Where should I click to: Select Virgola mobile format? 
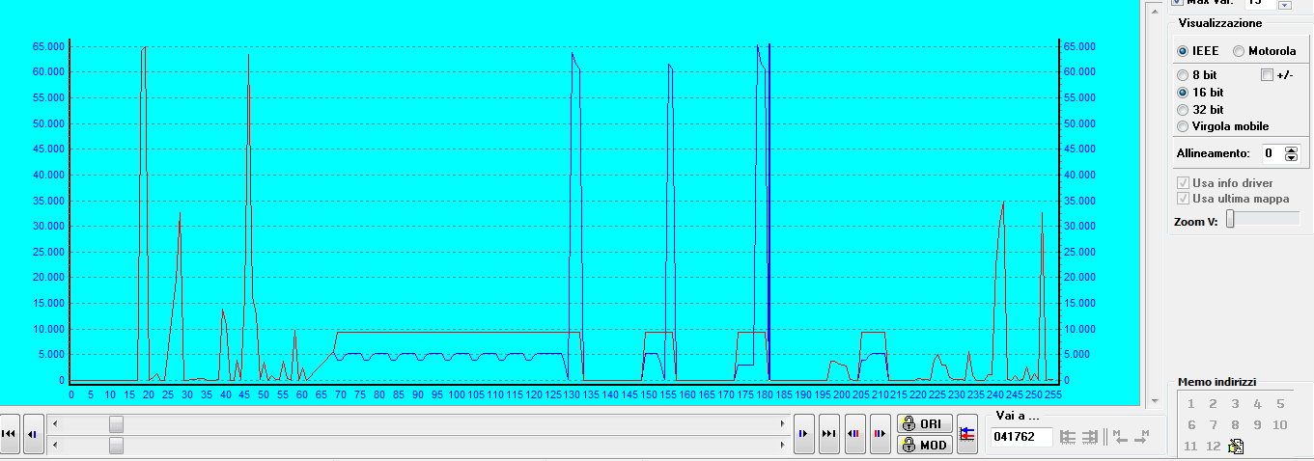tap(1184, 126)
